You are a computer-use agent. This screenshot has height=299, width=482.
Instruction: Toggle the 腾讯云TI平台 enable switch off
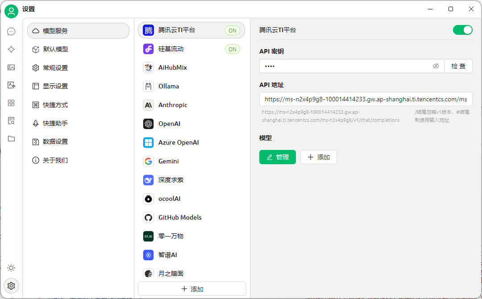pyautogui.click(x=463, y=30)
